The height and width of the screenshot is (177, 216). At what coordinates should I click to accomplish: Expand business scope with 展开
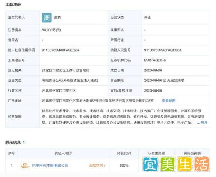(204, 122)
